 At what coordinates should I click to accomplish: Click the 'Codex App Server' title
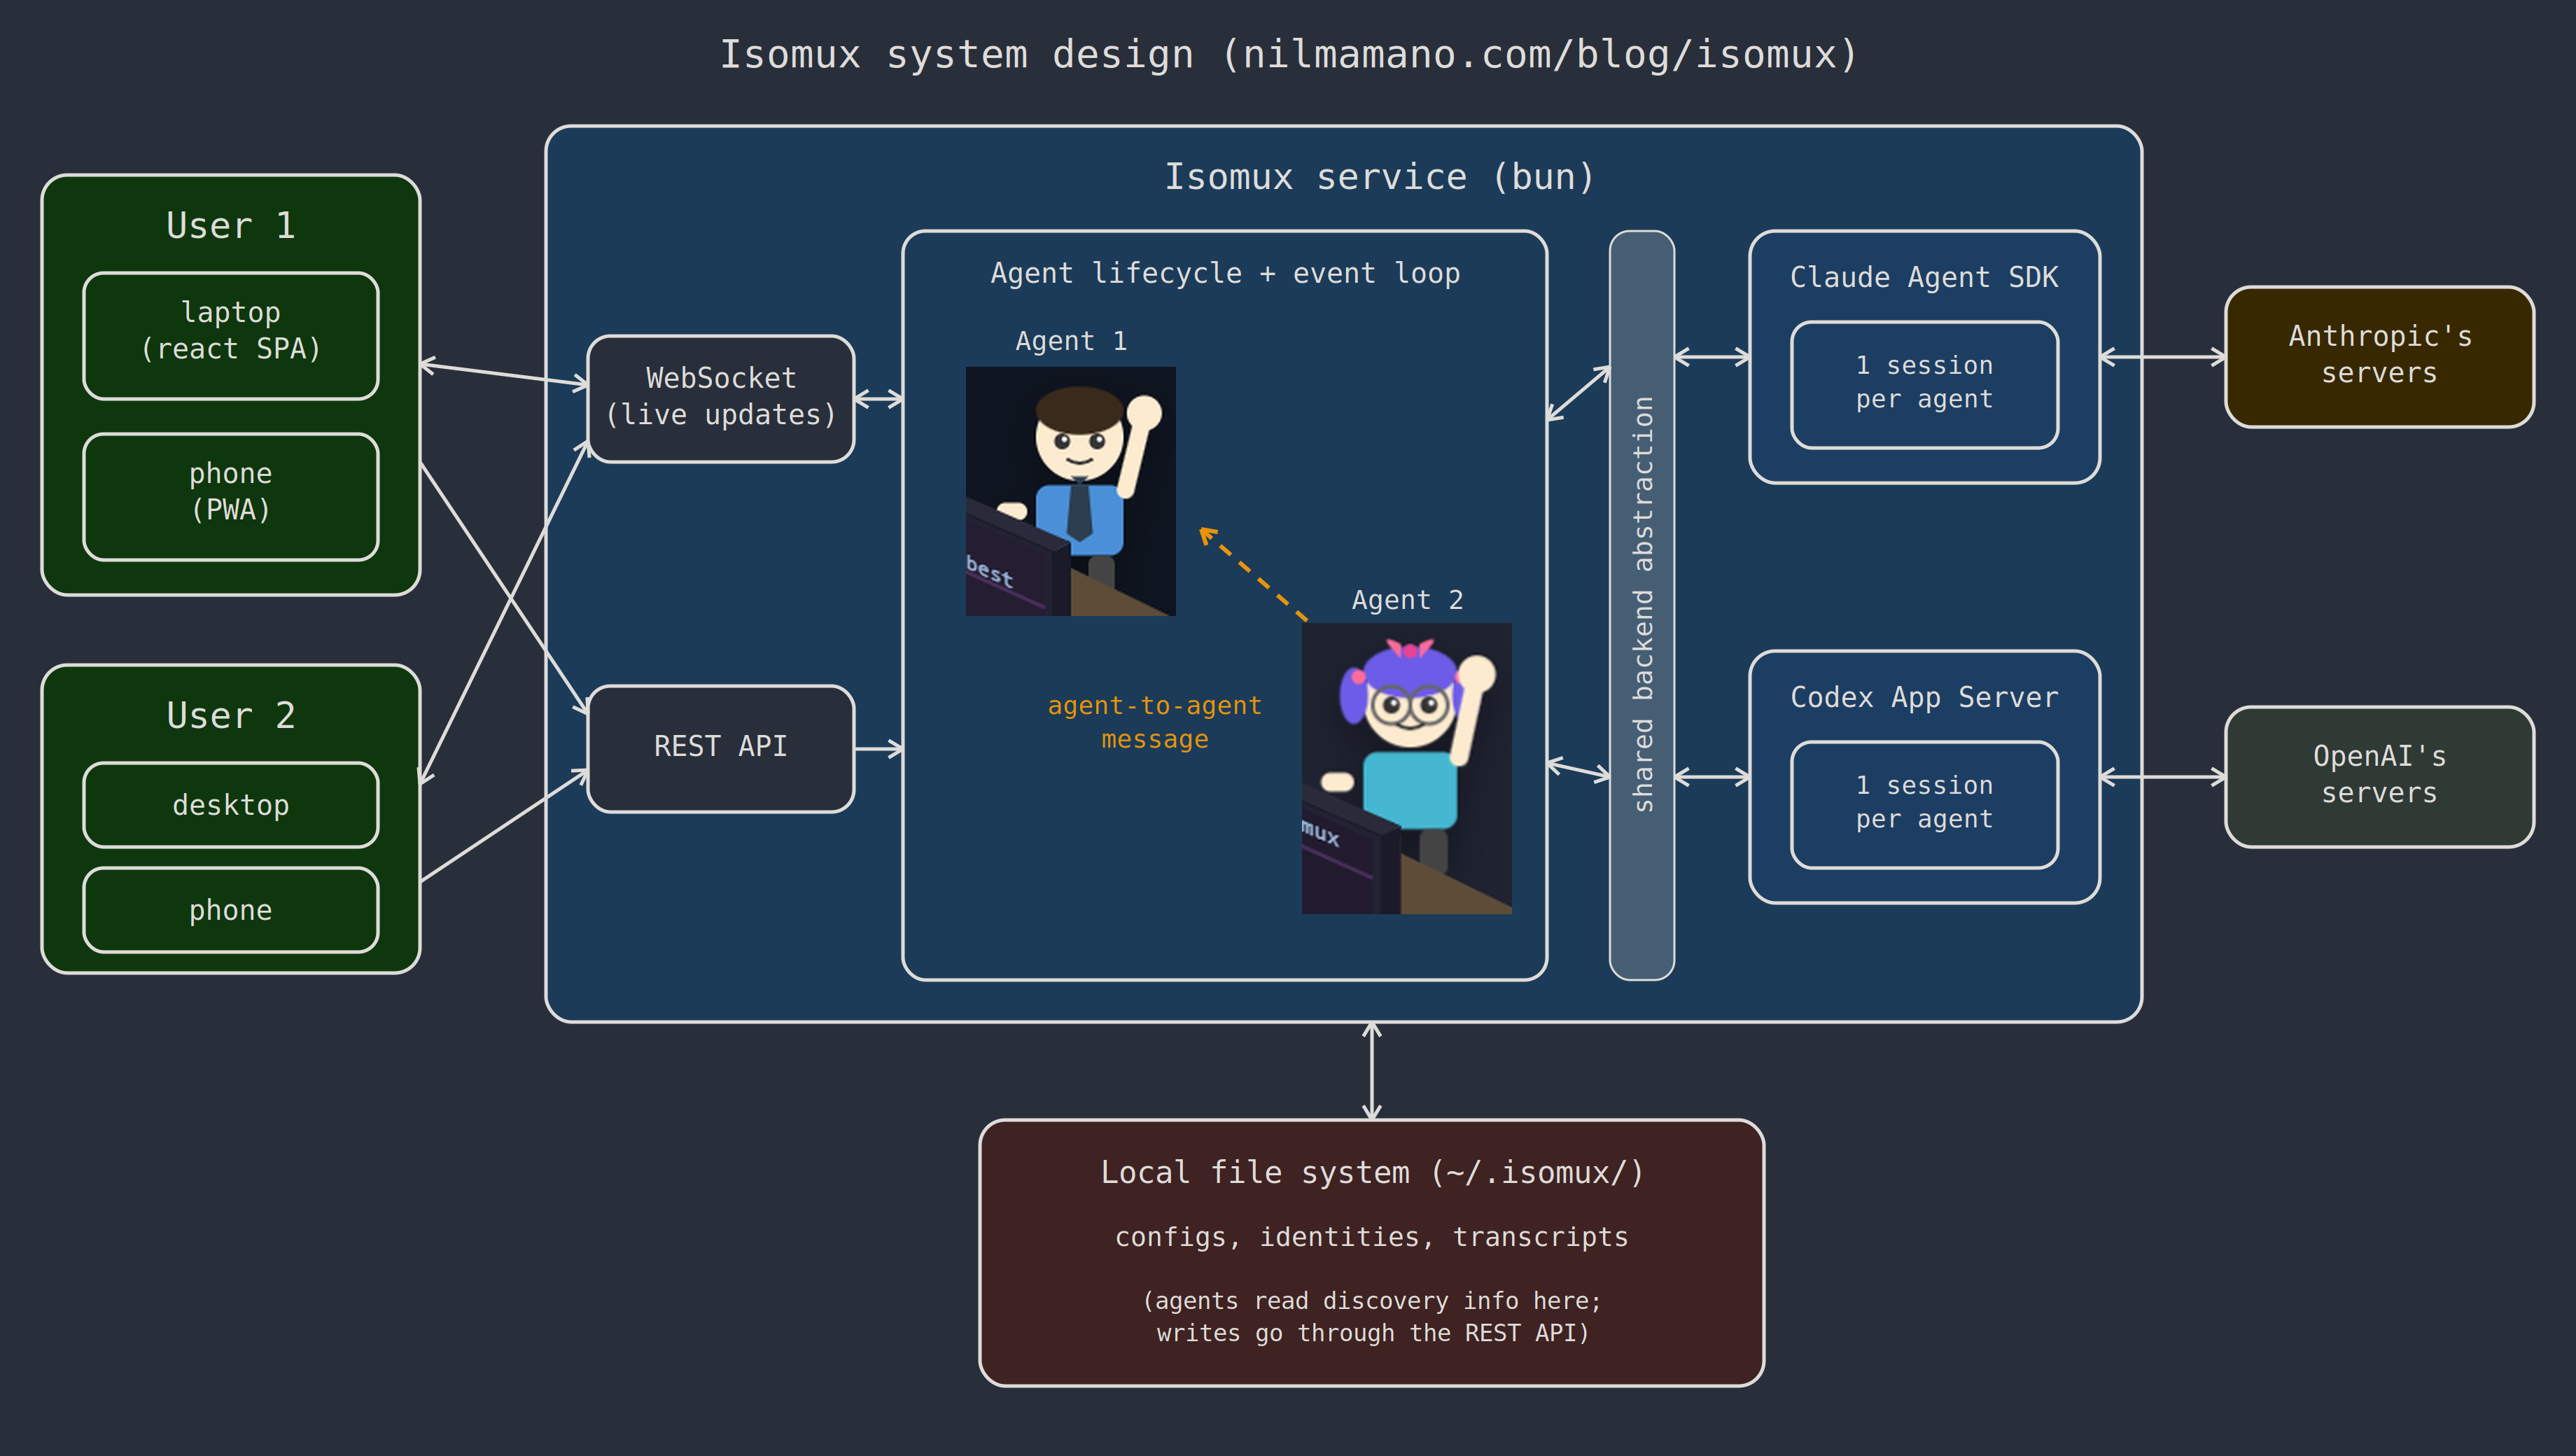pyautogui.click(x=1924, y=697)
